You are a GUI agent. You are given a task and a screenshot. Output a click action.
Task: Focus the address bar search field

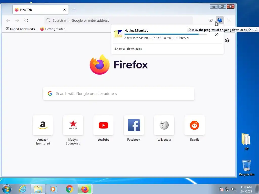tap(118, 20)
